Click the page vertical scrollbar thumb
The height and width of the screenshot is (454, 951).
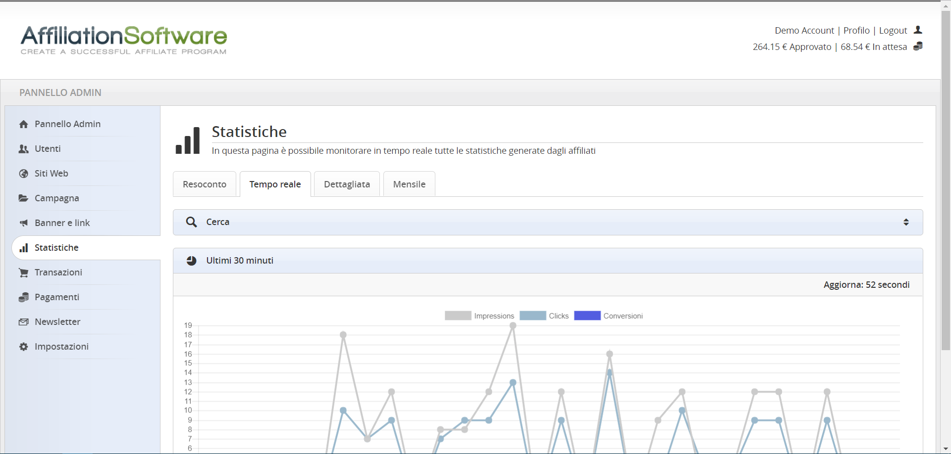(946, 180)
